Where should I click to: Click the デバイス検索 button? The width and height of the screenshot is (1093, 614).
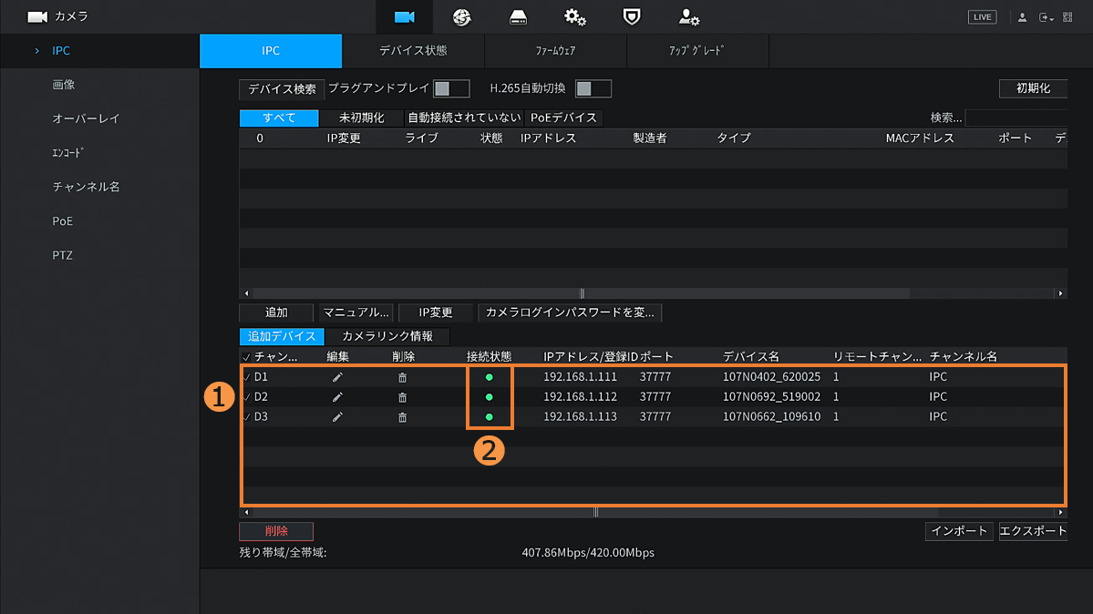(x=282, y=89)
